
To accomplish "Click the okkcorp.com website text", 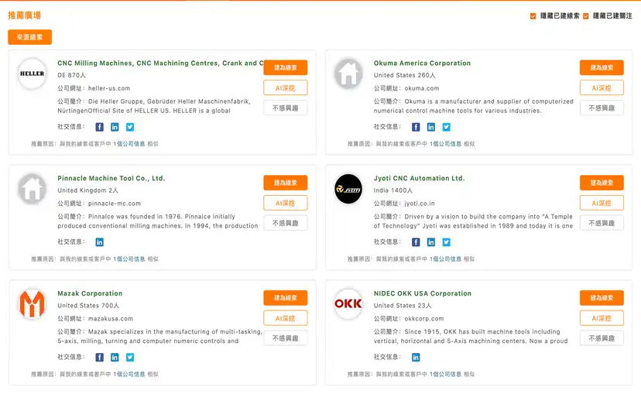I will pos(424,319).
